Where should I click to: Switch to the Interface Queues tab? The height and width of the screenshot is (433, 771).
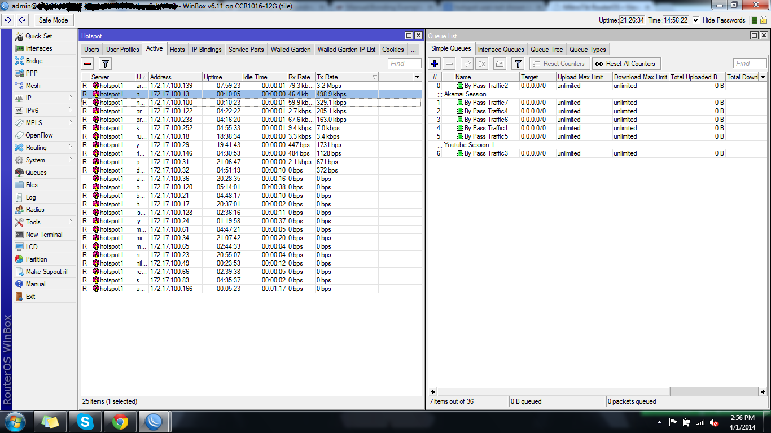pos(501,50)
